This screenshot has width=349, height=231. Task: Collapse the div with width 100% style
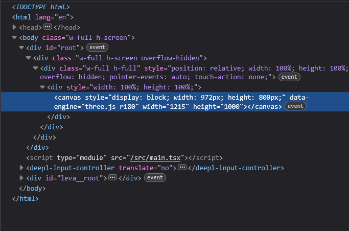click(42, 87)
